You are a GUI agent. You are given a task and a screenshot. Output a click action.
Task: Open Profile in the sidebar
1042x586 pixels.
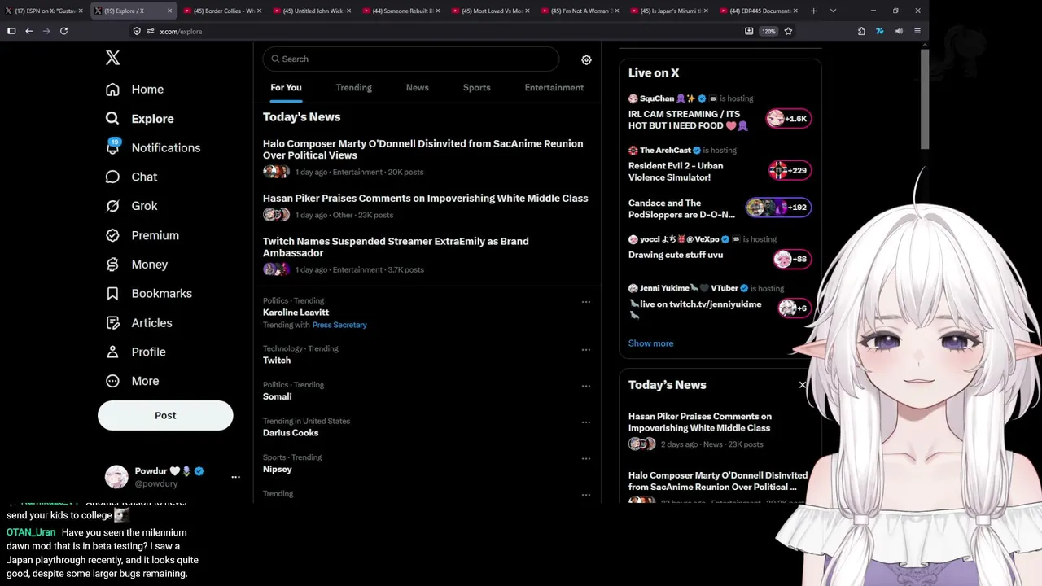tap(136, 352)
